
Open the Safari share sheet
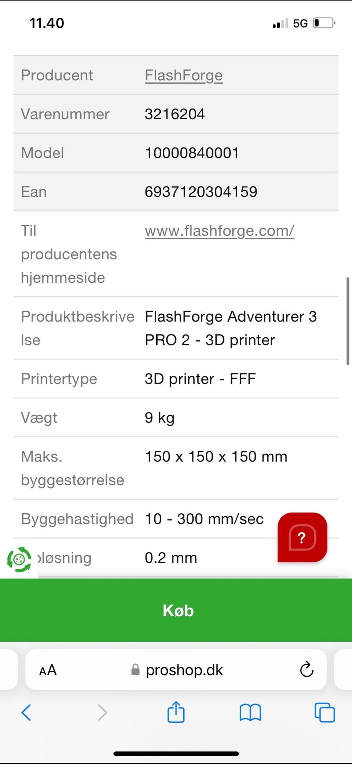176,712
